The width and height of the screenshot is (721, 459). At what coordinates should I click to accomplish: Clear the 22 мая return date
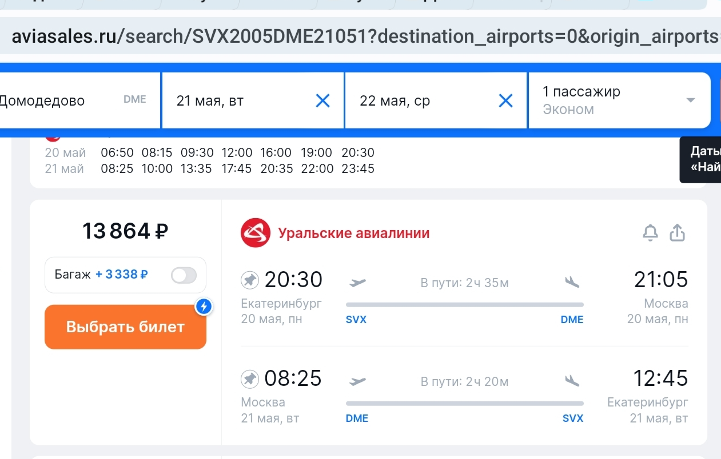(505, 101)
